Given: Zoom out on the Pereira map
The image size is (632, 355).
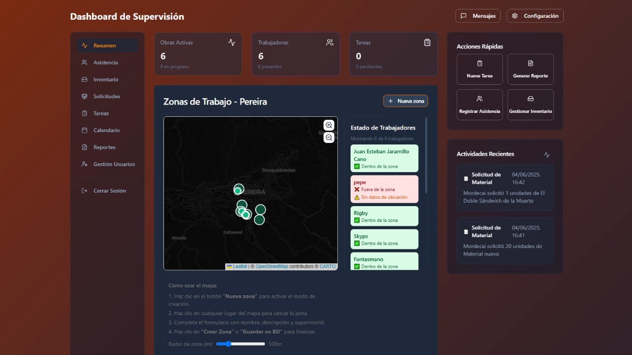Looking at the screenshot, I should 329,138.
